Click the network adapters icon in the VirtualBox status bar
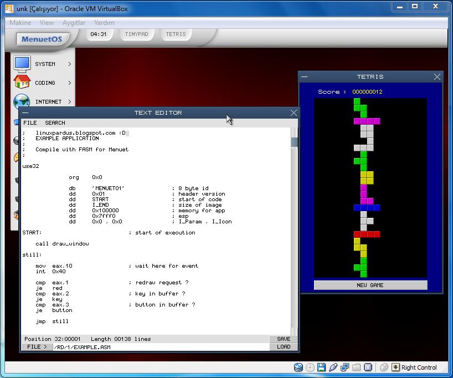 (344, 367)
